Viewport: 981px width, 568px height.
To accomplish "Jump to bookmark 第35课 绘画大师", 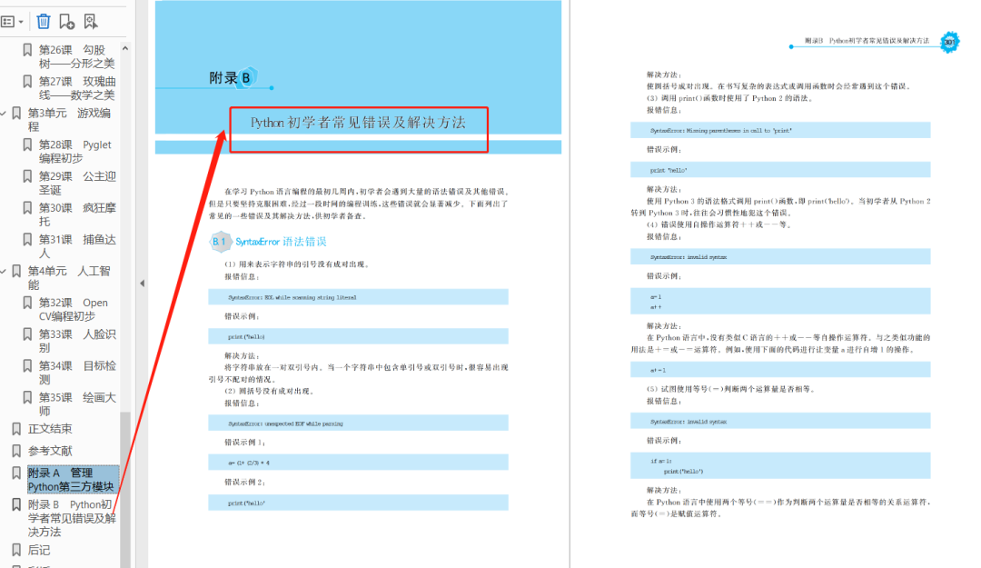I will pyautogui.click(x=77, y=404).
